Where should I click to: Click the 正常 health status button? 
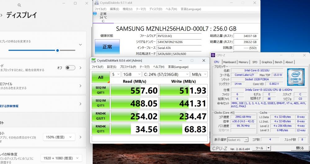[x=107, y=47]
